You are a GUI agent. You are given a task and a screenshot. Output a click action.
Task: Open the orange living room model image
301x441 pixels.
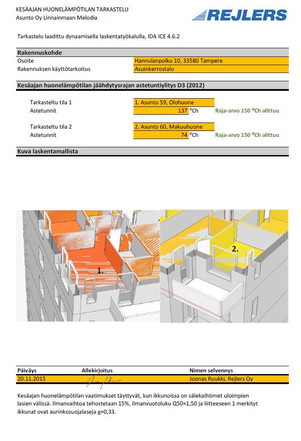[87, 266]
